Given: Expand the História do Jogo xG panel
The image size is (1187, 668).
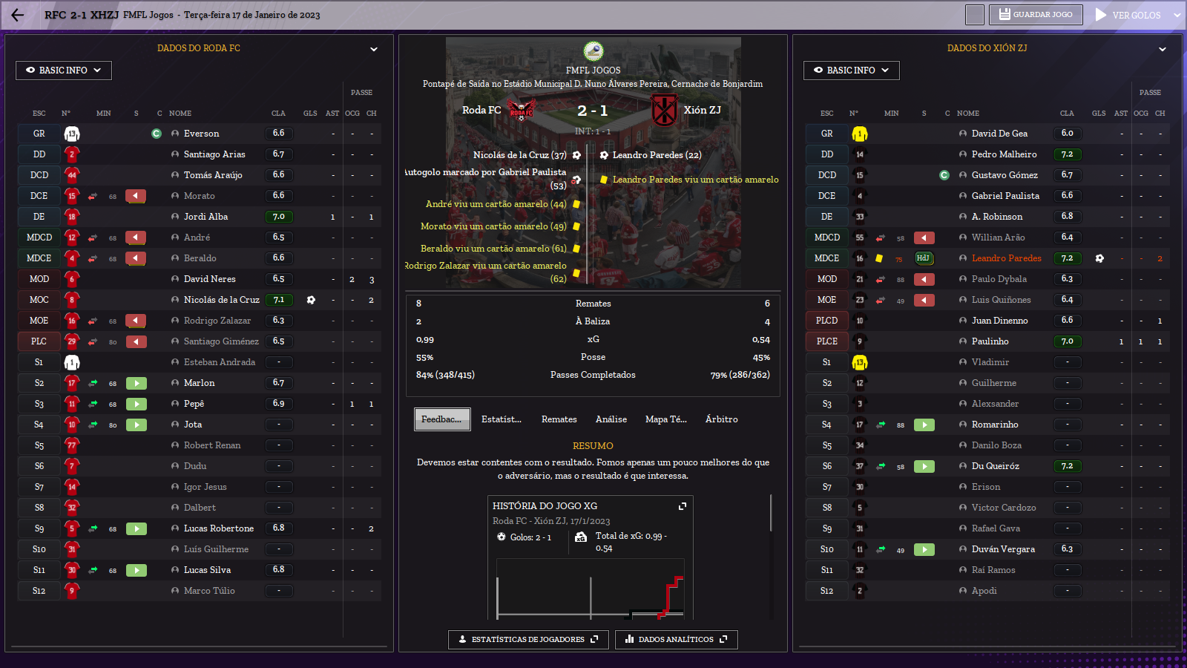Looking at the screenshot, I should pos(683,506).
